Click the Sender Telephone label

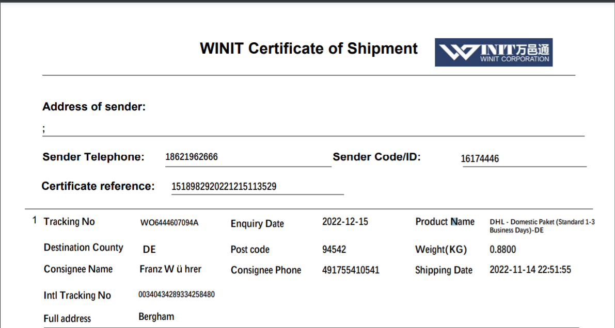click(x=93, y=157)
